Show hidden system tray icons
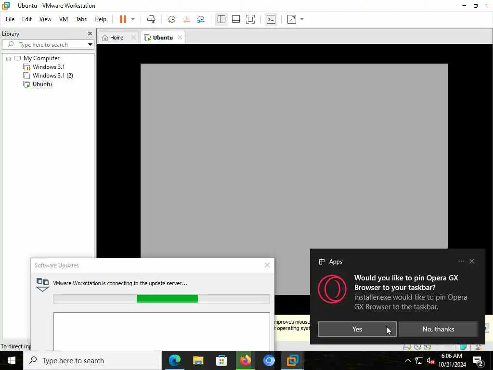 tap(407, 360)
